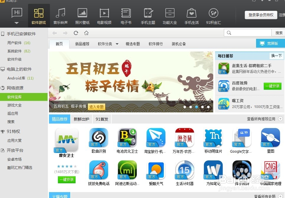
Task: Open the 电影视频 video section
Action: click(x=104, y=16)
